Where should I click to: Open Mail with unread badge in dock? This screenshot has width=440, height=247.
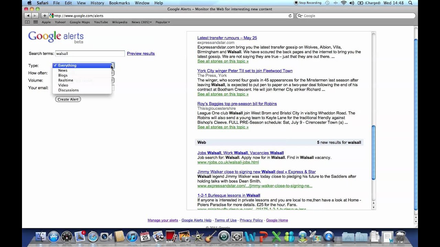[80, 236]
